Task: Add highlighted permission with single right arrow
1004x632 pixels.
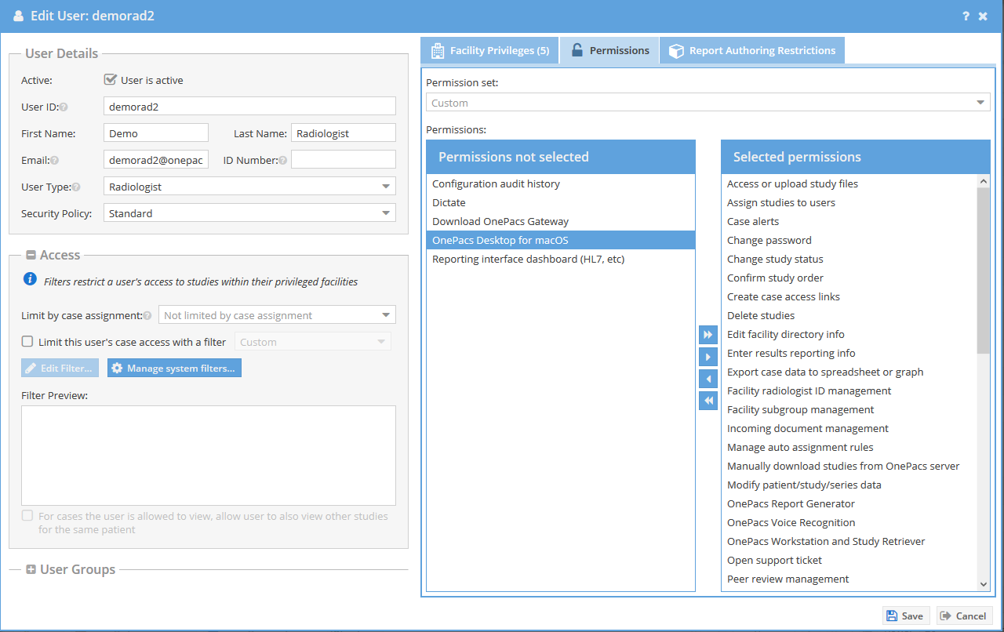Action: [x=708, y=357]
